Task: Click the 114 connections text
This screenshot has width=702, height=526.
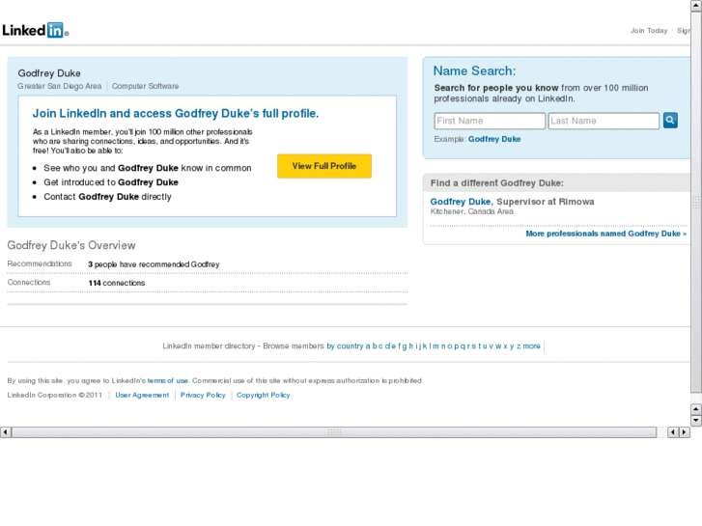Action: [117, 283]
